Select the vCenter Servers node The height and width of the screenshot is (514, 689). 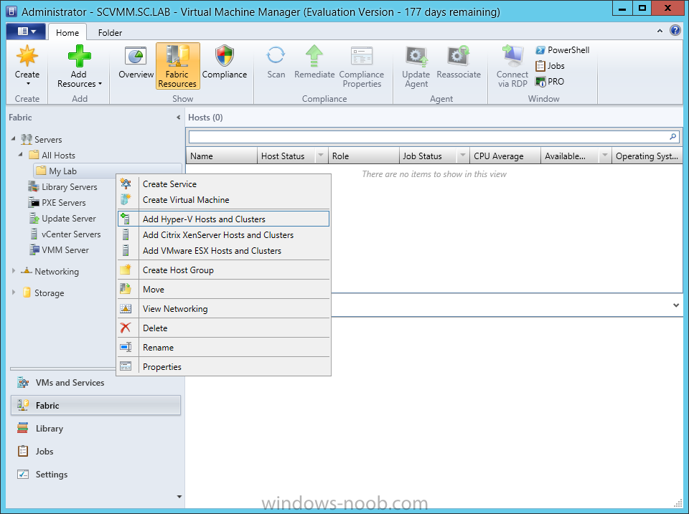(x=65, y=234)
